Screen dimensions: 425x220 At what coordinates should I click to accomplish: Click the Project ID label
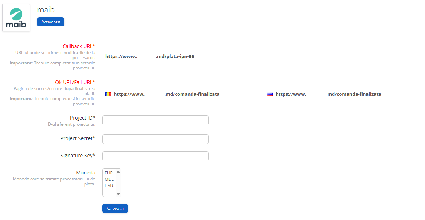point(82,118)
